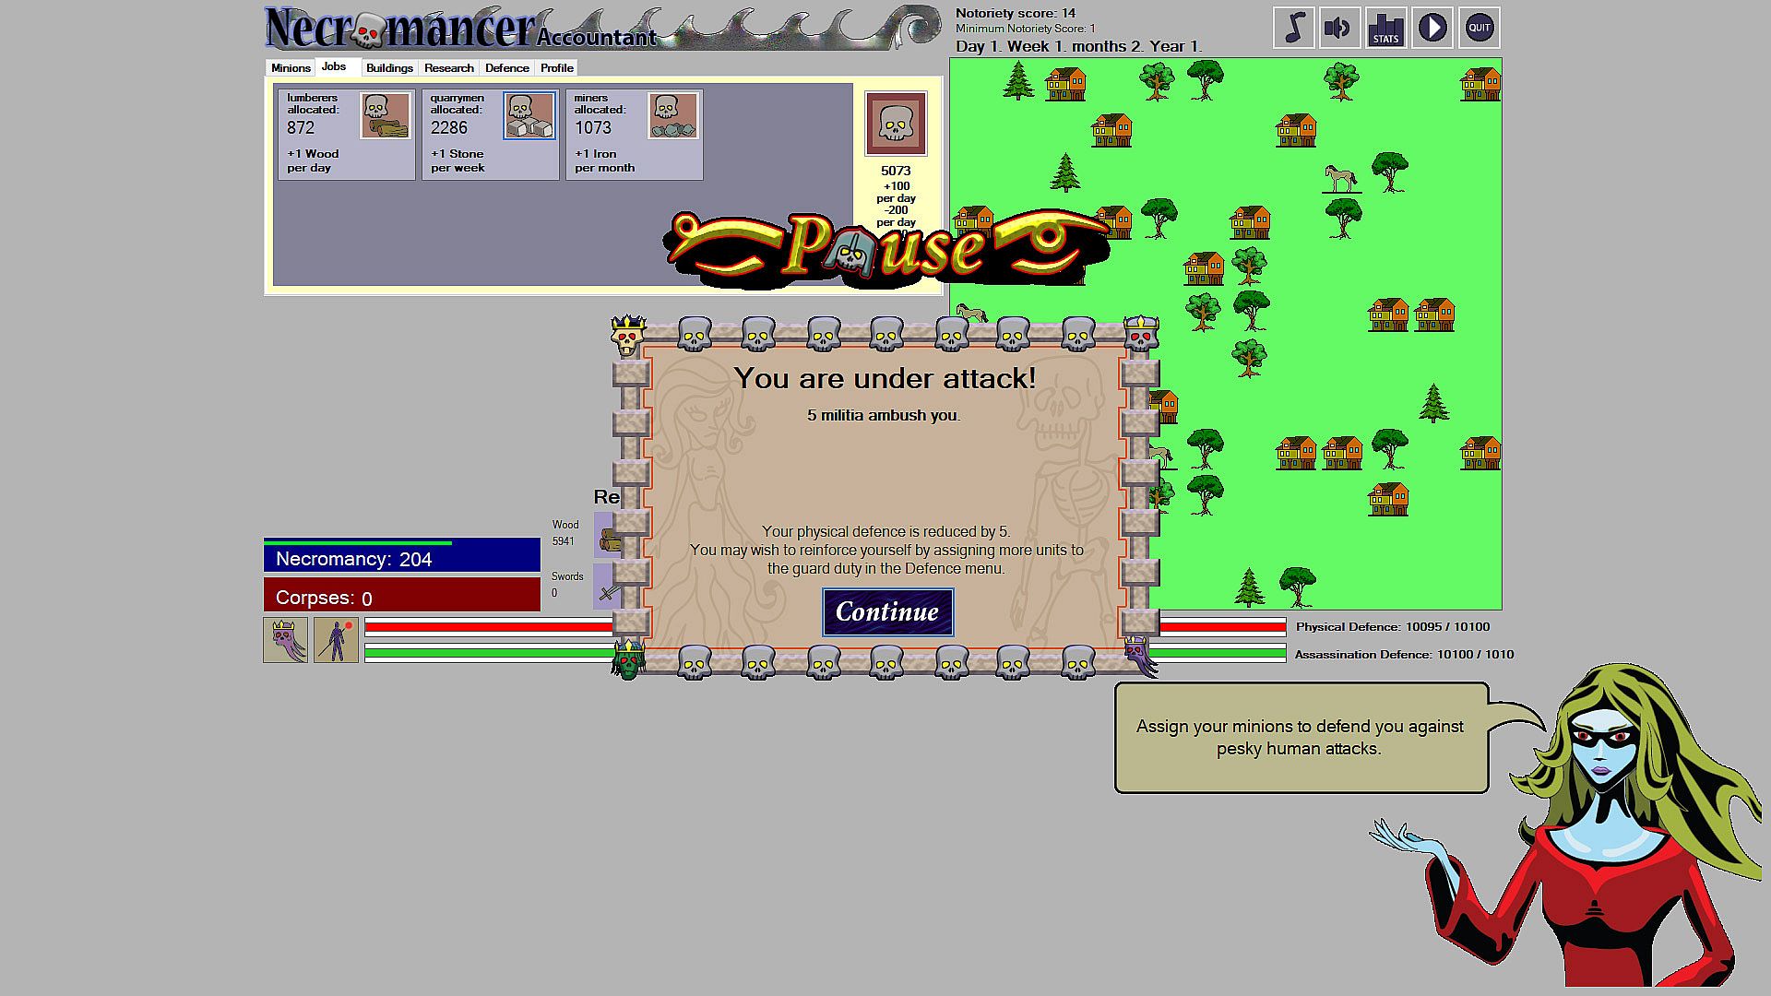1771x996 pixels.
Task: Click the horse on the green map
Action: [1340, 177]
